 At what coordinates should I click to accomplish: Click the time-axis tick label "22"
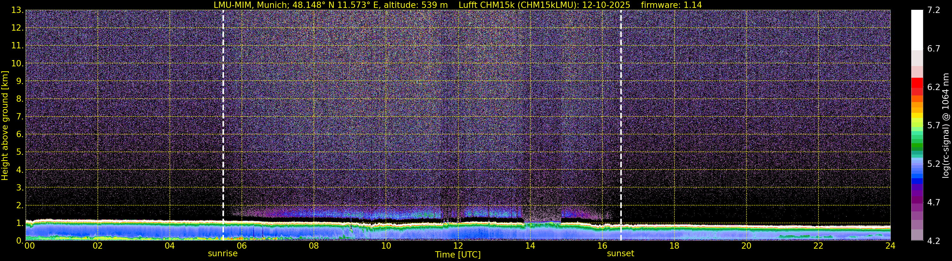point(818,246)
